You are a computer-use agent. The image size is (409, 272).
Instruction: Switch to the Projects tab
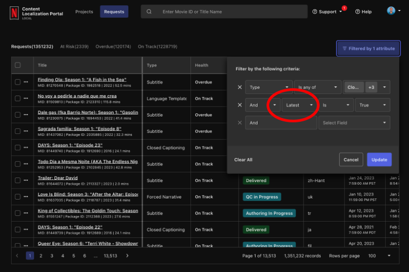84,12
